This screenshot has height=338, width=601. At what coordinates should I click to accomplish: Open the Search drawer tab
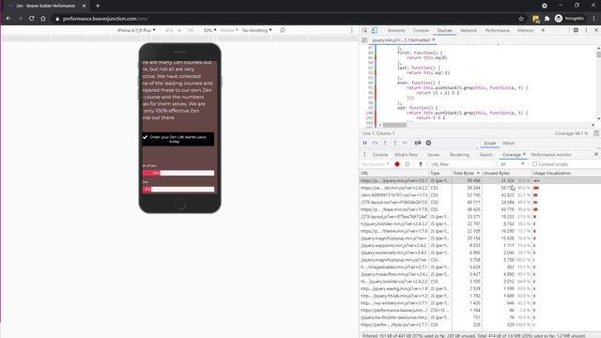coord(485,154)
